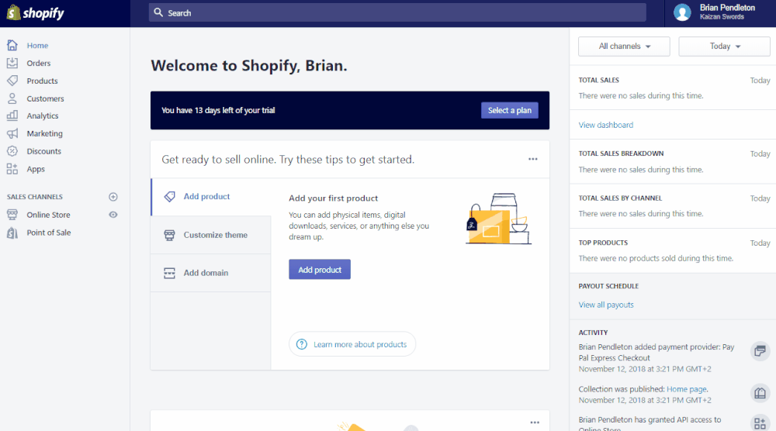Click the Discounts badge icon

pyautogui.click(x=12, y=151)
